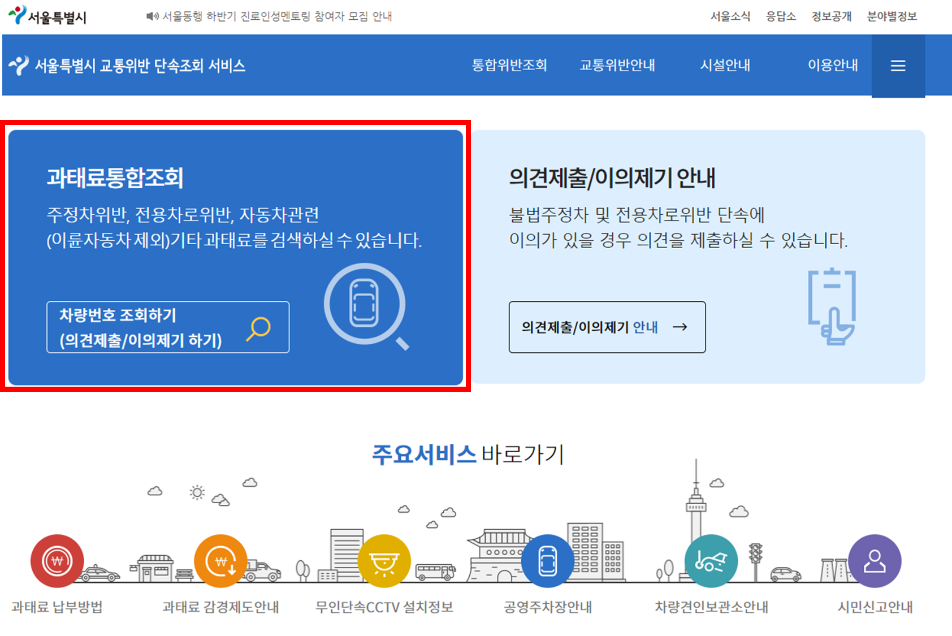Open the hamburger menu icon
Viewport: 952px width, 636px height.
[x=898, y=66]
